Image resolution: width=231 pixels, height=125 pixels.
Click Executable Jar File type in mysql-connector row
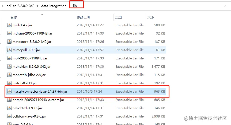point(130,92)
